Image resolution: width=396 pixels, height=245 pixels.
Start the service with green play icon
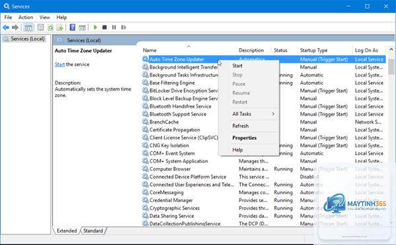tap(95, 27)
